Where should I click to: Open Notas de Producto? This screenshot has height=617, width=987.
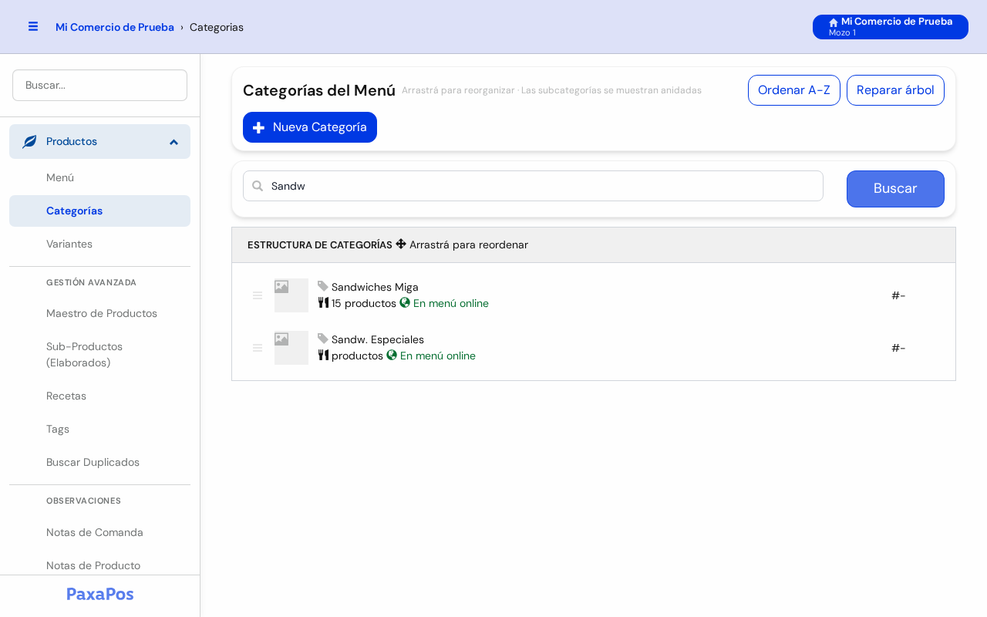point(99,565)
